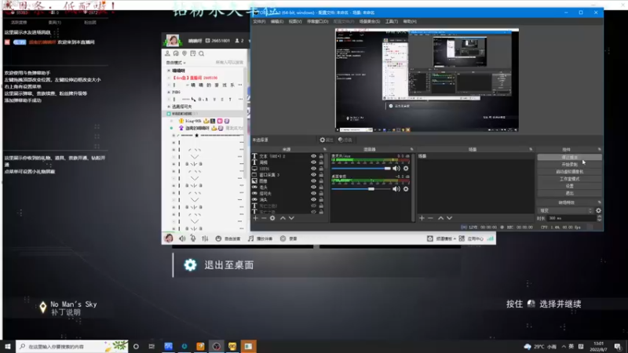Image resolution: width=628 pixels, height=353 pixels.
Task: Toggle visibility of the 图像 source
Action: coord(313,181)
